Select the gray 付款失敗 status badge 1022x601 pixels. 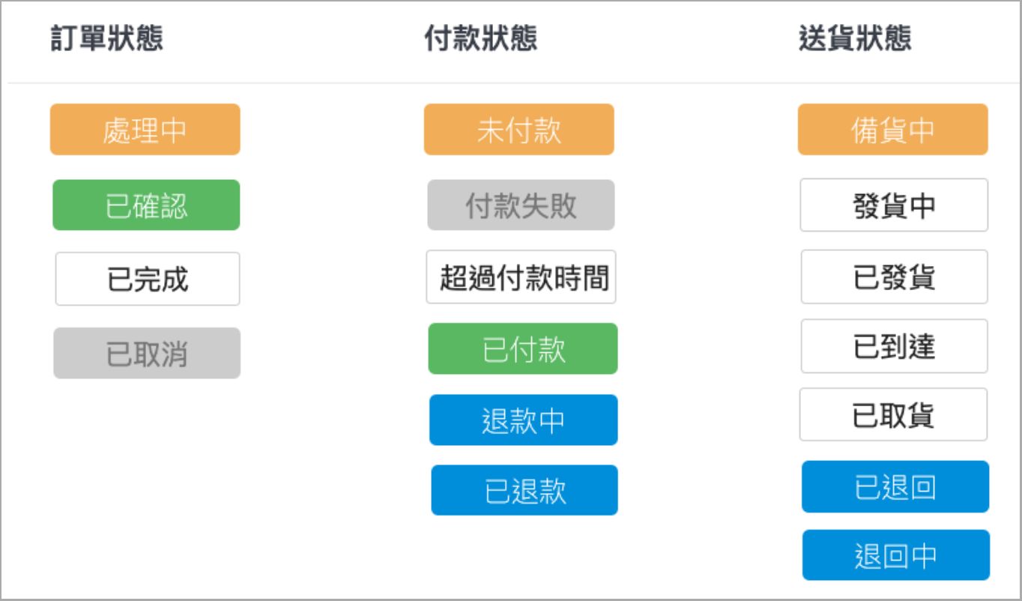tap(521, 205)
